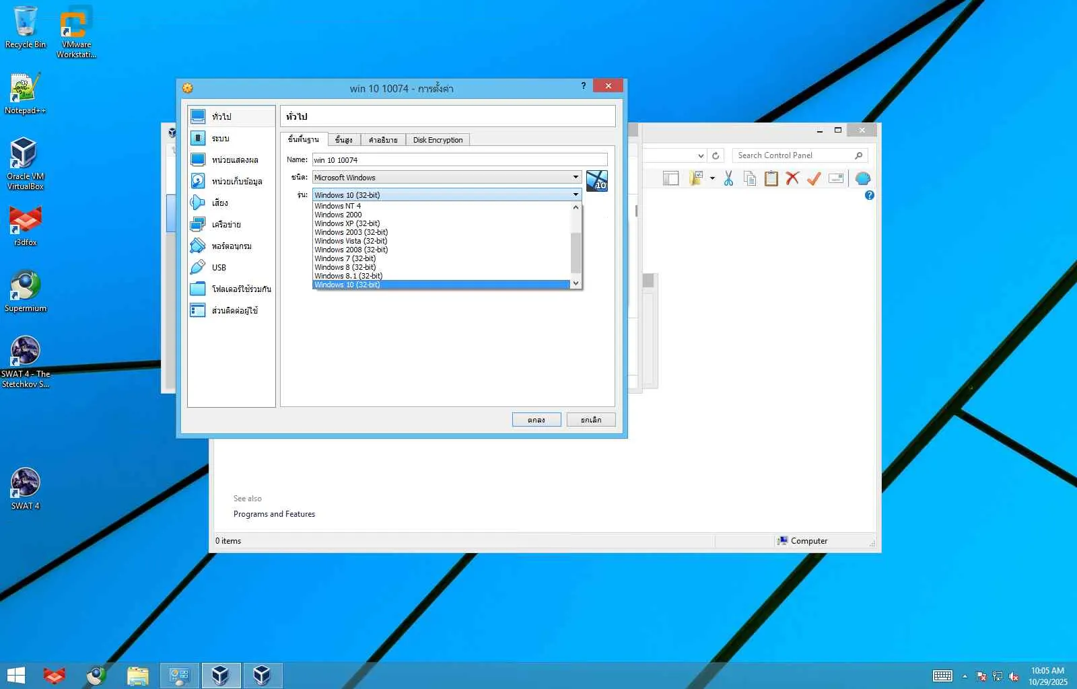Open the on-screen keyboard tray icon
1077x689 pixels.
tap(942, 676)
